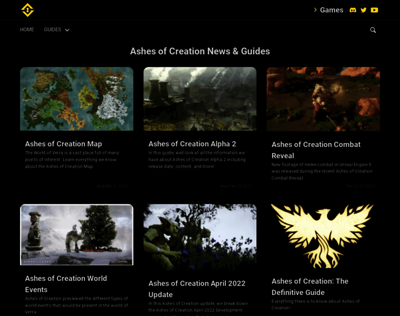Click the yellow diamond site logo
400x316 pixels.
tap(27, 10)
